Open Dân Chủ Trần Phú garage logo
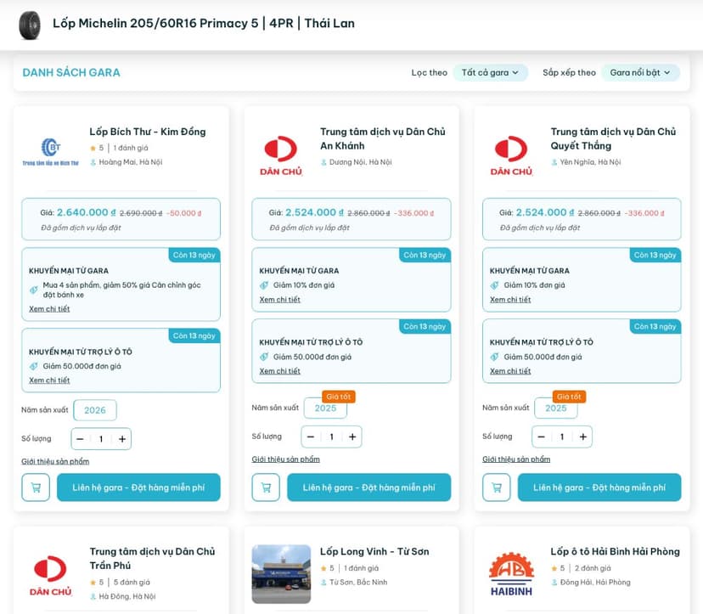 pos(51,576)
